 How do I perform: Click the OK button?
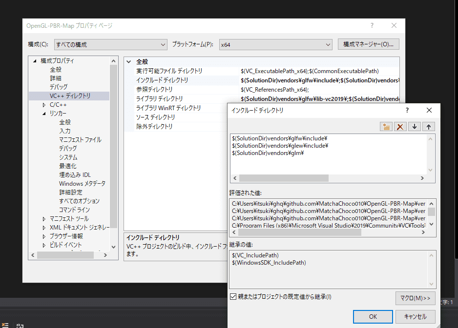click(373, 316)
